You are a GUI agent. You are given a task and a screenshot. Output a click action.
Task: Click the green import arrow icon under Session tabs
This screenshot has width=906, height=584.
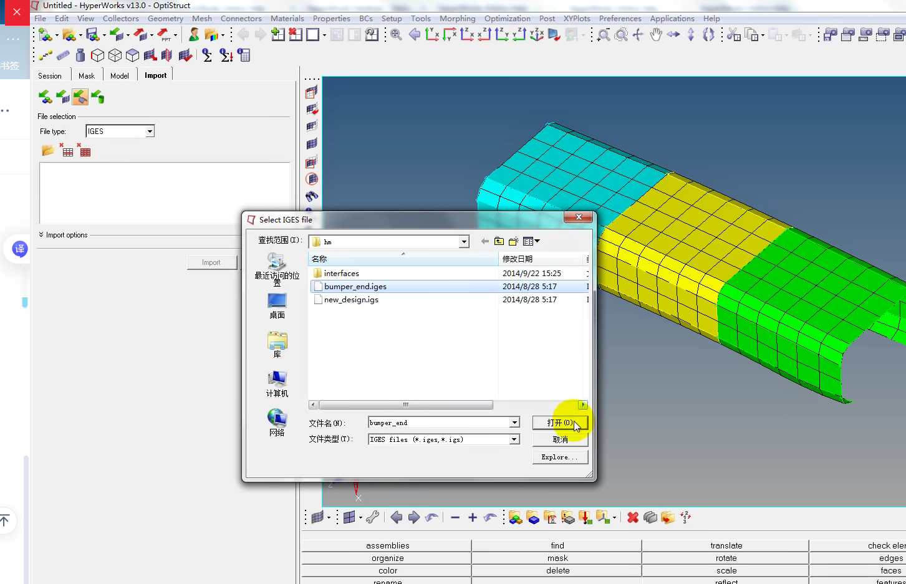(44, 97)
